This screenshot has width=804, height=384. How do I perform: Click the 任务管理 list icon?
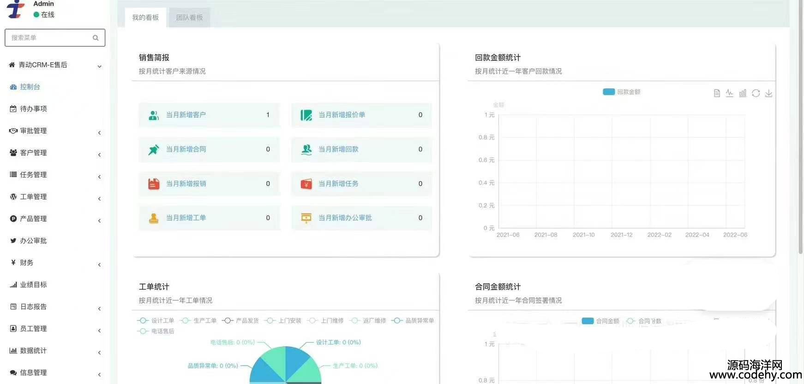[13, 175]
